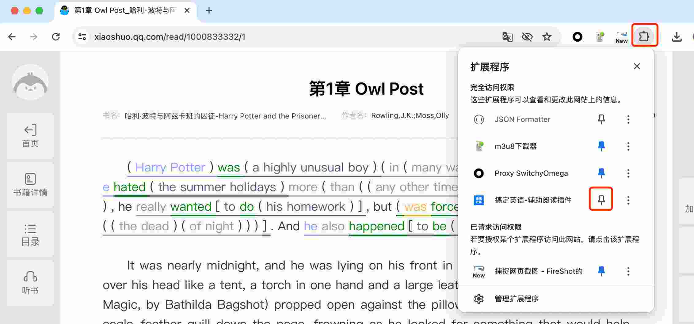Click the word hated in the passage
Screen dimensions: 694x324
click(129, 187)
